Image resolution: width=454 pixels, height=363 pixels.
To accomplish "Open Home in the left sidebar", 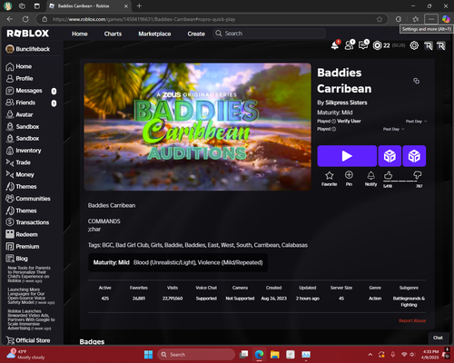I will pyautogui.click(x=19, y=66).
